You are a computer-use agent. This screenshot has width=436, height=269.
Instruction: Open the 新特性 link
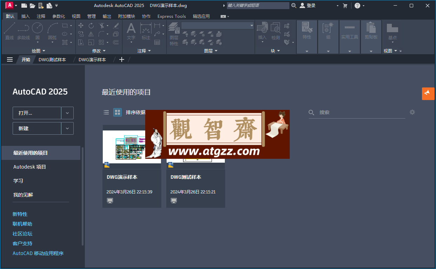(20, 214)
